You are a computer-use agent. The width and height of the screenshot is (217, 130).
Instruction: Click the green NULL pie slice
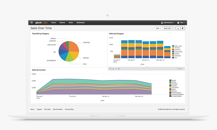(70, 58)
